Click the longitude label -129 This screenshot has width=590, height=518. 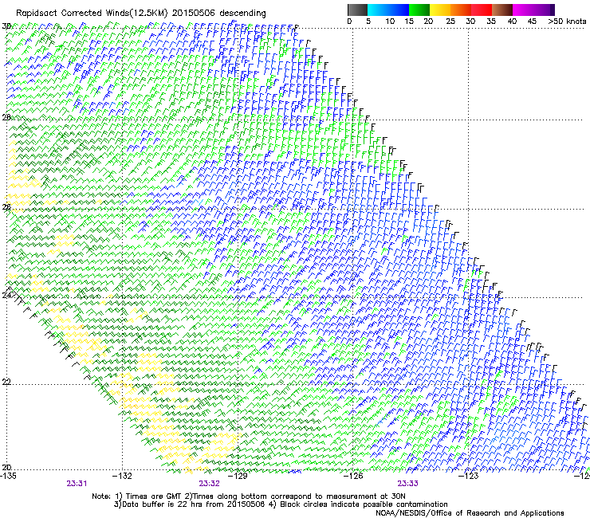click(238, 476)
